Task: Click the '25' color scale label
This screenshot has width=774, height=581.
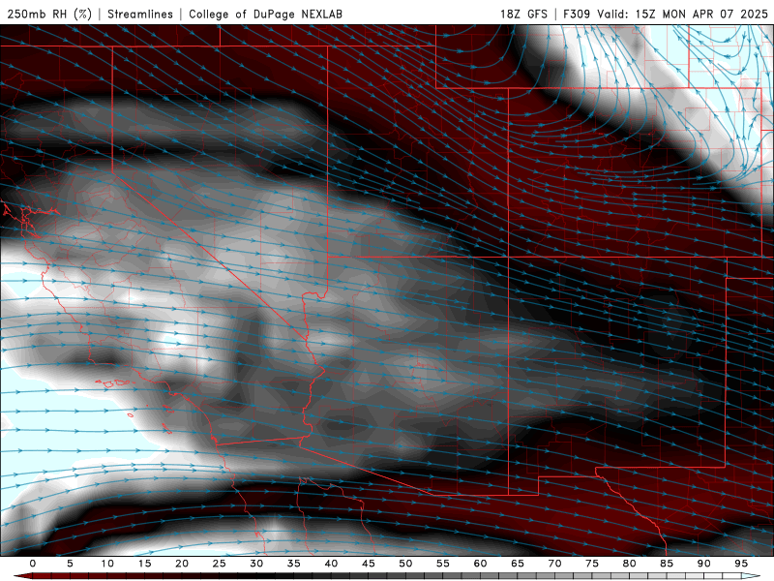Action: pos(220,564)
